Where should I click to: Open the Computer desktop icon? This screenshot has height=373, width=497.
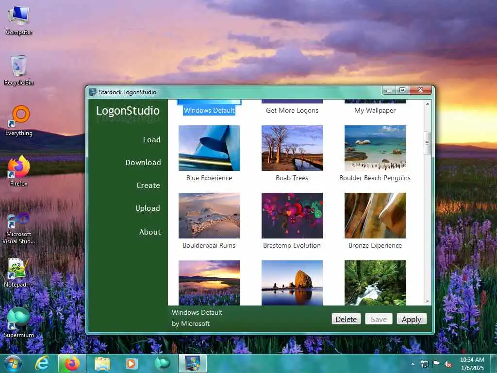click(19, 20)
